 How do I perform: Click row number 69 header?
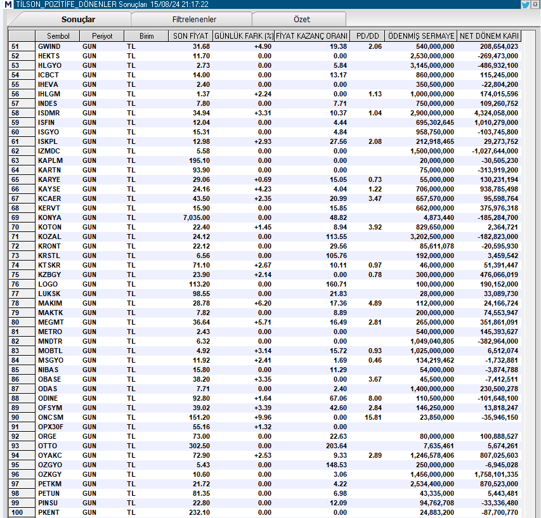(x=22, y=217)
